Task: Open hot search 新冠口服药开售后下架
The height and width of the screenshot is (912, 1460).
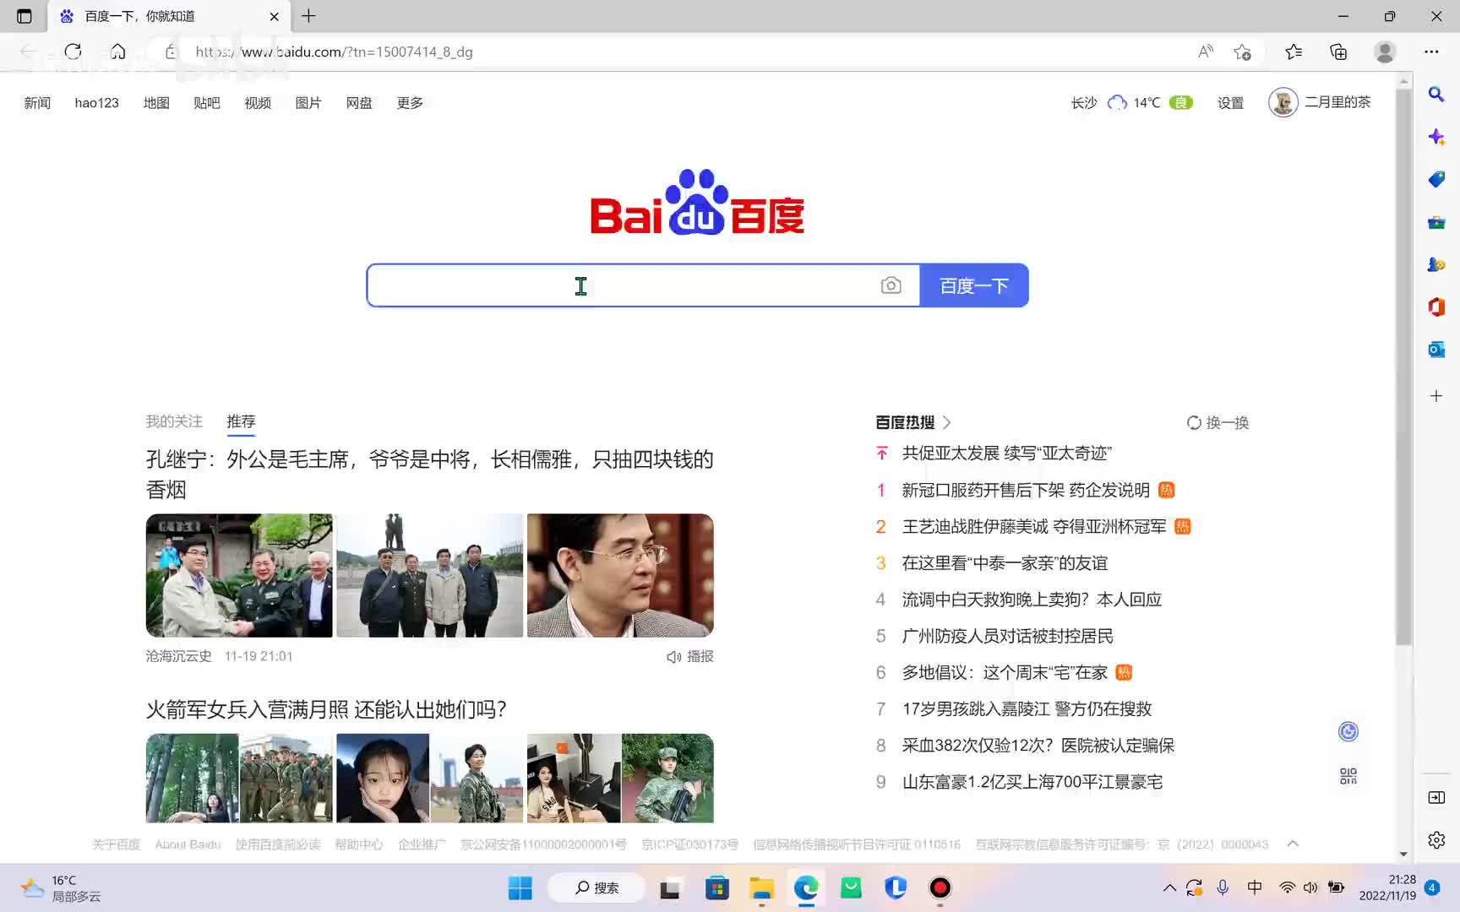Action: pyautogui.click(x=1026, y=490)
